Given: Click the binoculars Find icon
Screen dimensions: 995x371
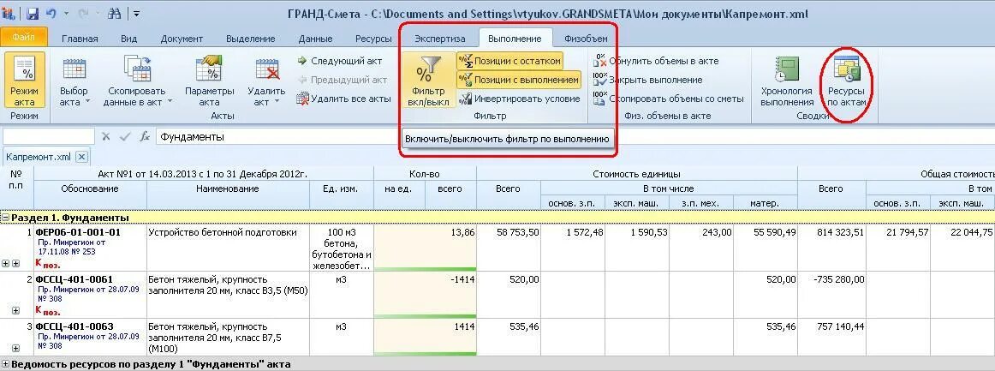Looking at the screenshot, I should coord(116,14).
